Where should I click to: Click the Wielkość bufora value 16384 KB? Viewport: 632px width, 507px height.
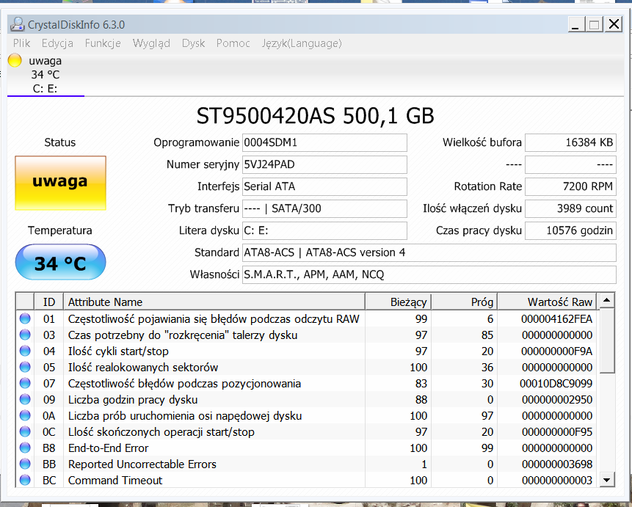pyautogui.click(x=571, y=142)
